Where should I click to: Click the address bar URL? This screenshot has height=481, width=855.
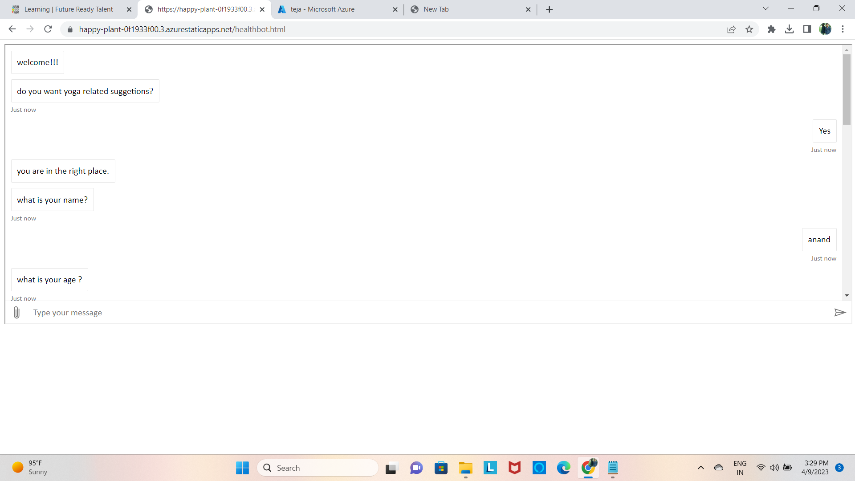[x=183, y=29]
